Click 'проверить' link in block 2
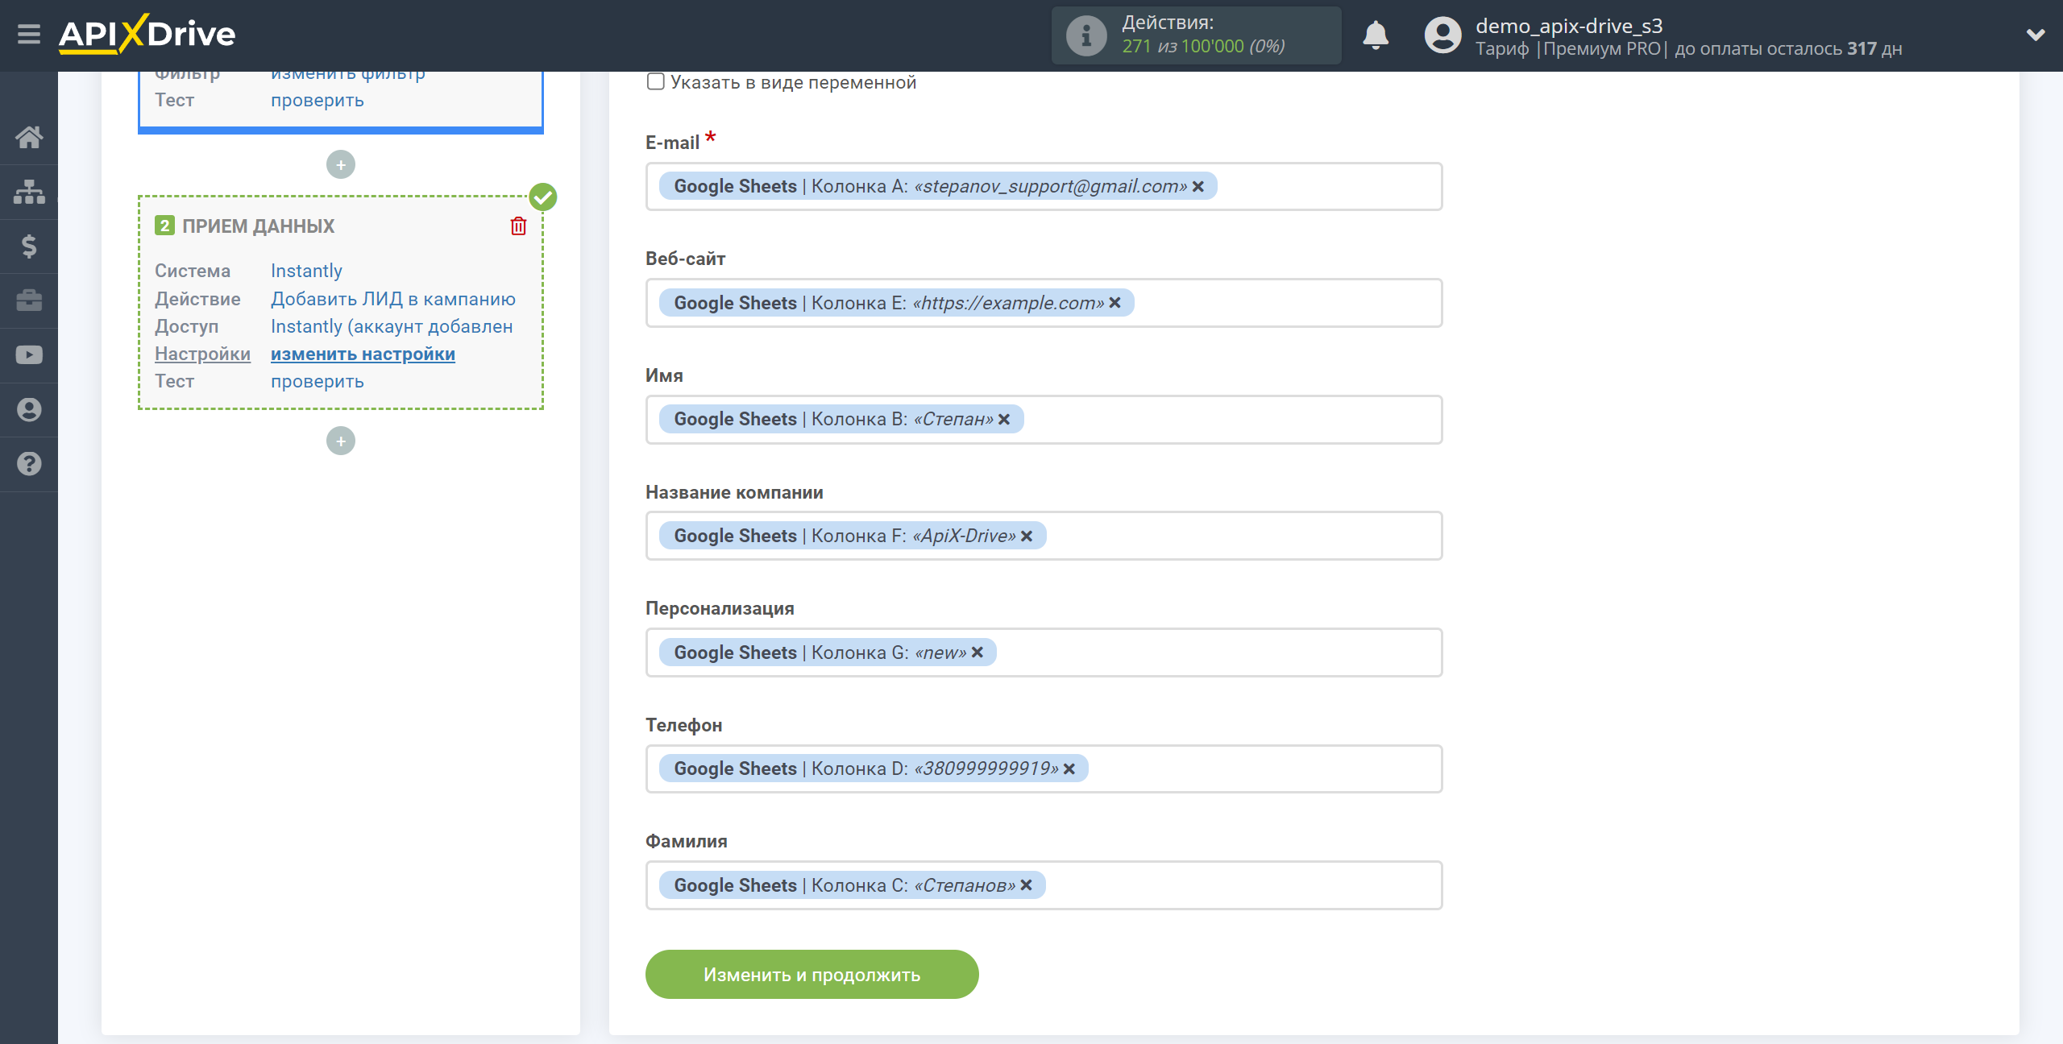 click(318, 382)
